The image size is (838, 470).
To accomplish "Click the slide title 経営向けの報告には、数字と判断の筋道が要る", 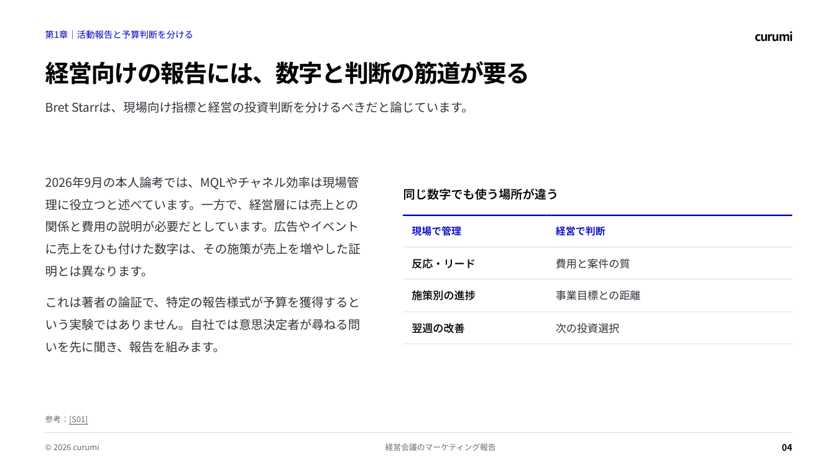I will [x=287, y=73].
